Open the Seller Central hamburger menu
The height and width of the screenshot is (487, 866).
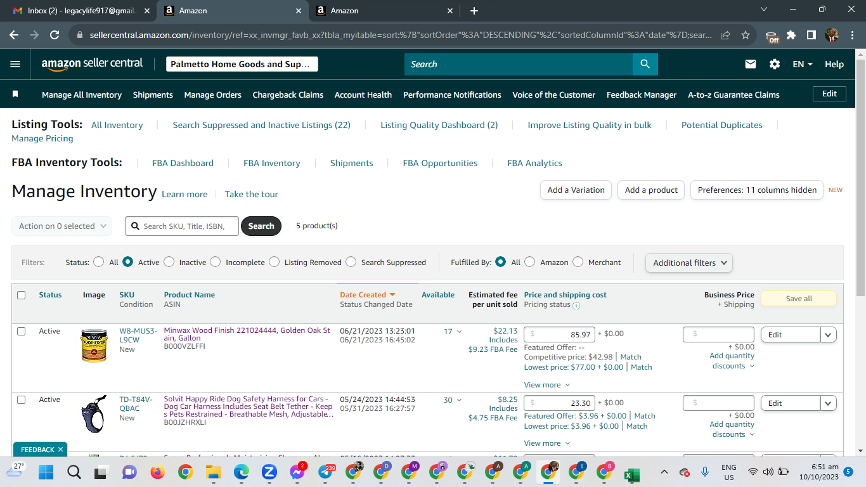[x=16, y=64]
